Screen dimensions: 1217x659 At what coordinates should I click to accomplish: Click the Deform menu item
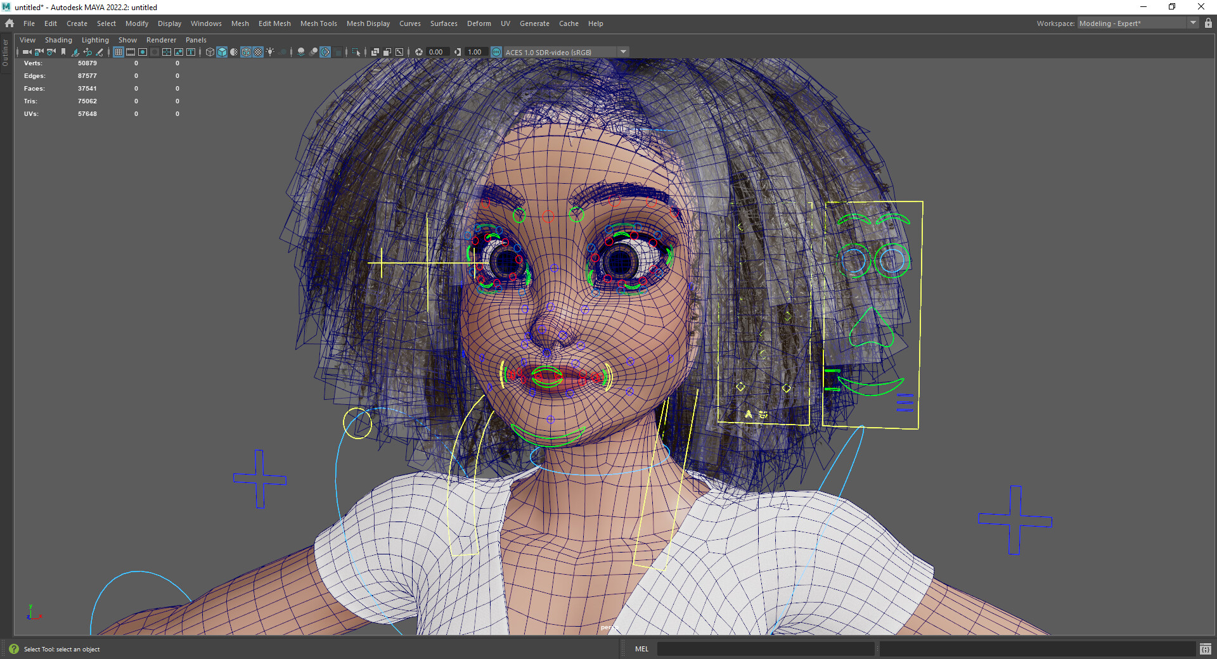point(479,23)
